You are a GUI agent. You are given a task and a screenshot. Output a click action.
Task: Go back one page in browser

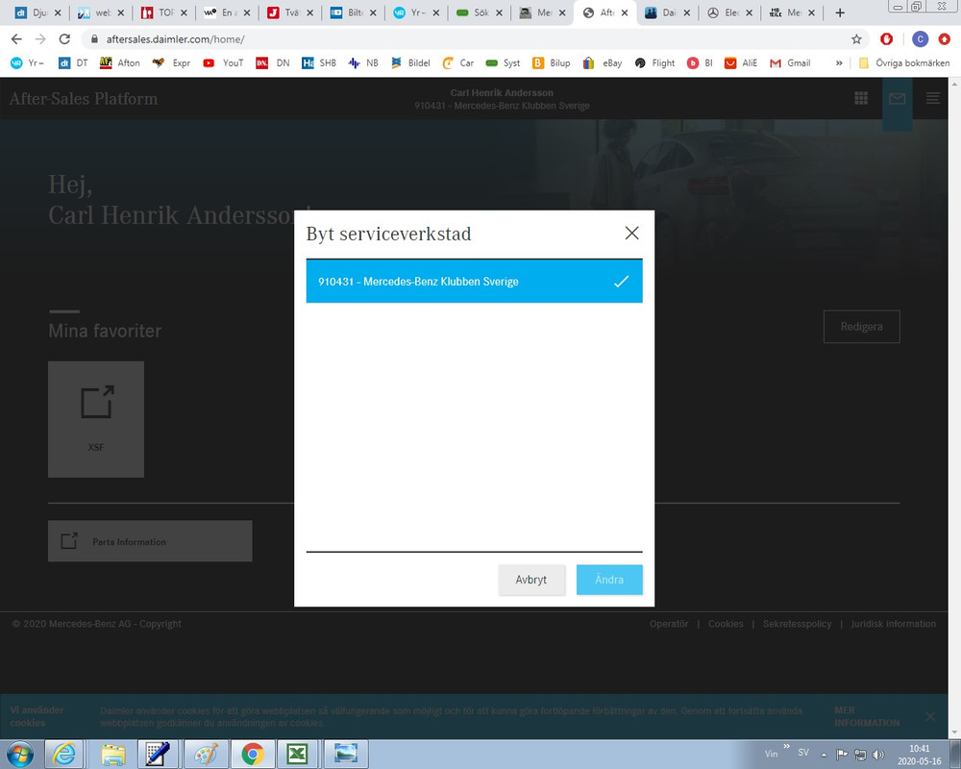click(16, 39)
